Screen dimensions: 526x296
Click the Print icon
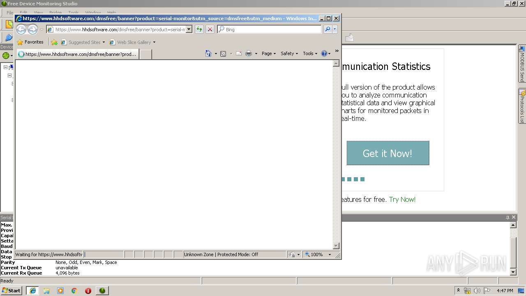(x=249, y=53)
